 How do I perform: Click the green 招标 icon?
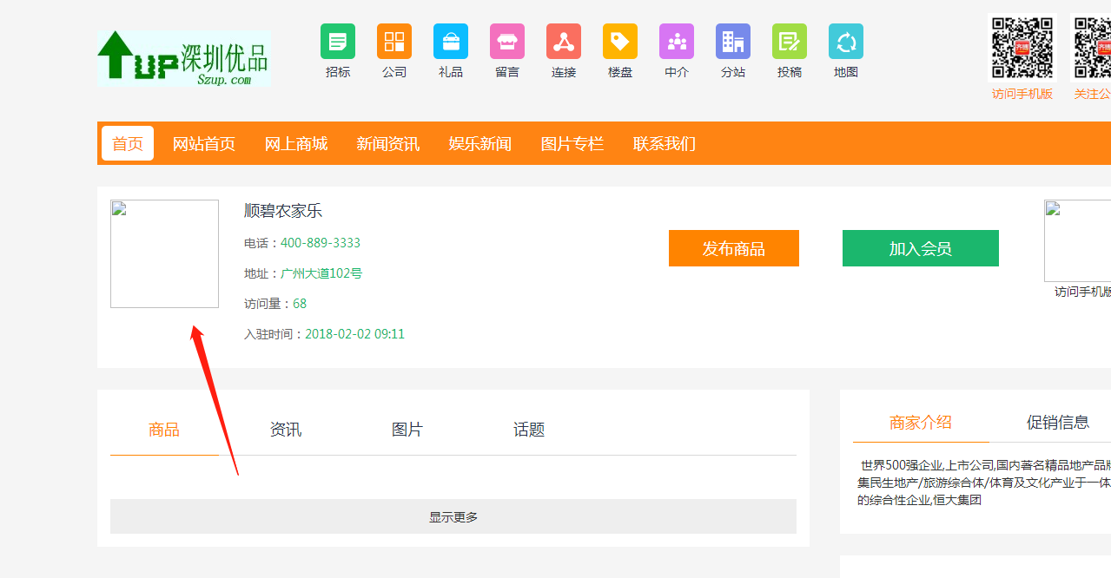tap(338, 42)
